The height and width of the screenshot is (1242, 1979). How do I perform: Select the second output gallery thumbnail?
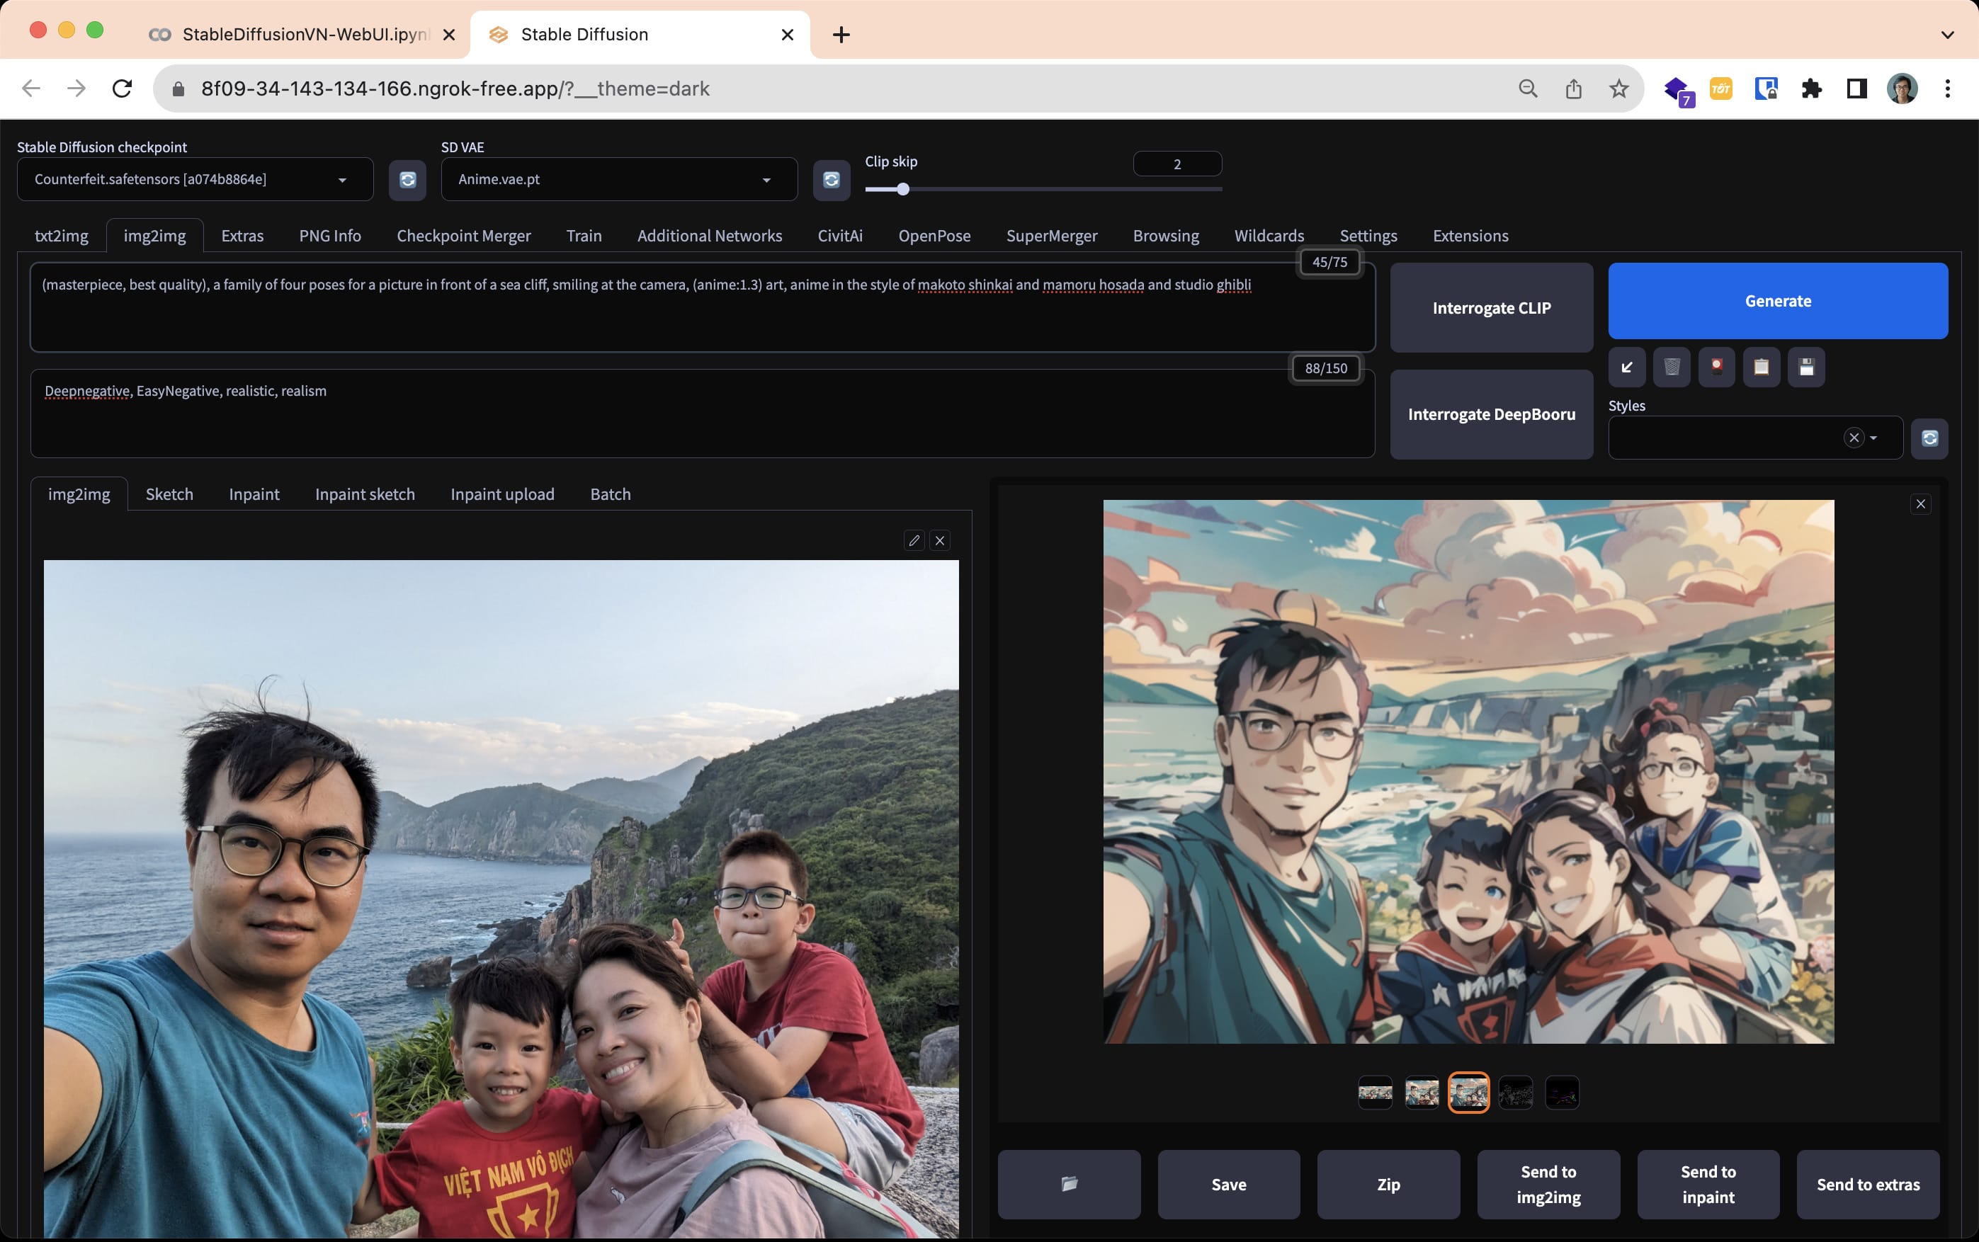[1421, 1093]
